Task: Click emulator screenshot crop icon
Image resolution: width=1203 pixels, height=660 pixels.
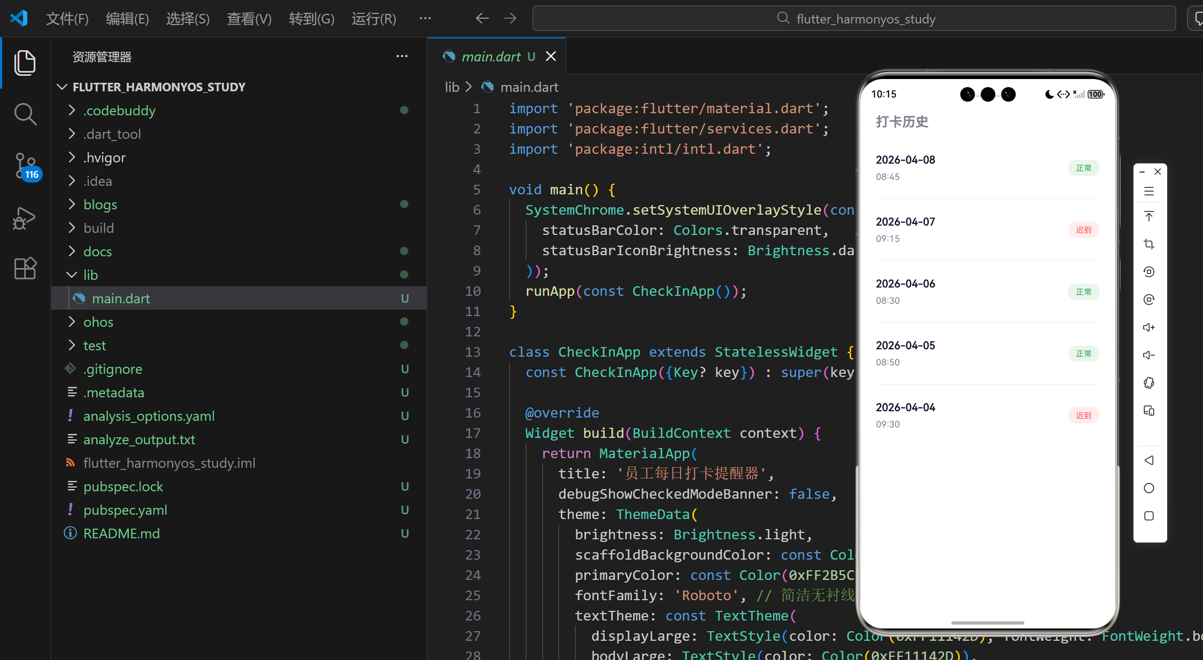Action: pos(1149,244)
